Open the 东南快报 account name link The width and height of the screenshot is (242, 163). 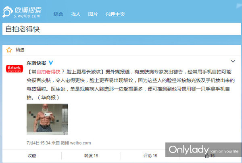pyautogui.click(x=36, y=63)
